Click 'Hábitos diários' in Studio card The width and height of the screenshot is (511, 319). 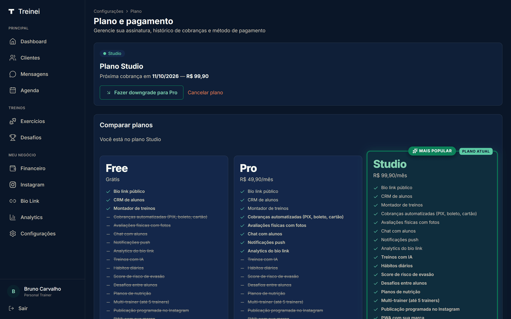tap(397, 266)
